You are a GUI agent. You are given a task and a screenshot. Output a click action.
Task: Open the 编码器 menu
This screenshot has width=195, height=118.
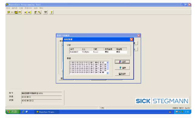(14, 8)
